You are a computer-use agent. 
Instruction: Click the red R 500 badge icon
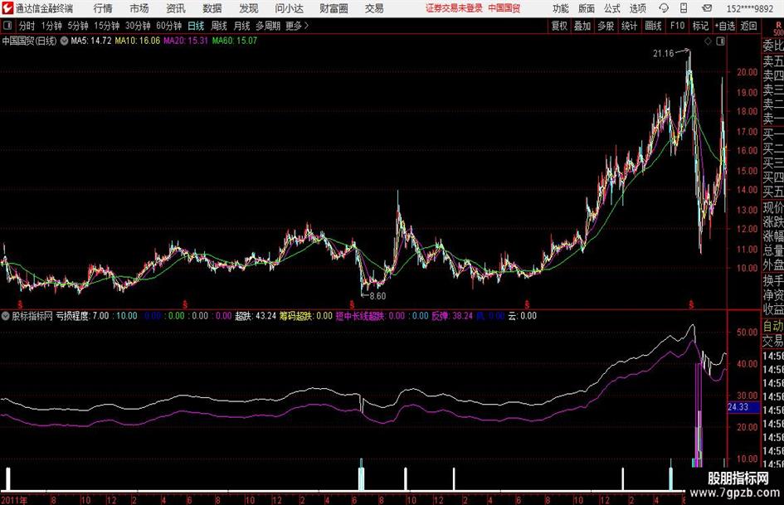[778, 29]
